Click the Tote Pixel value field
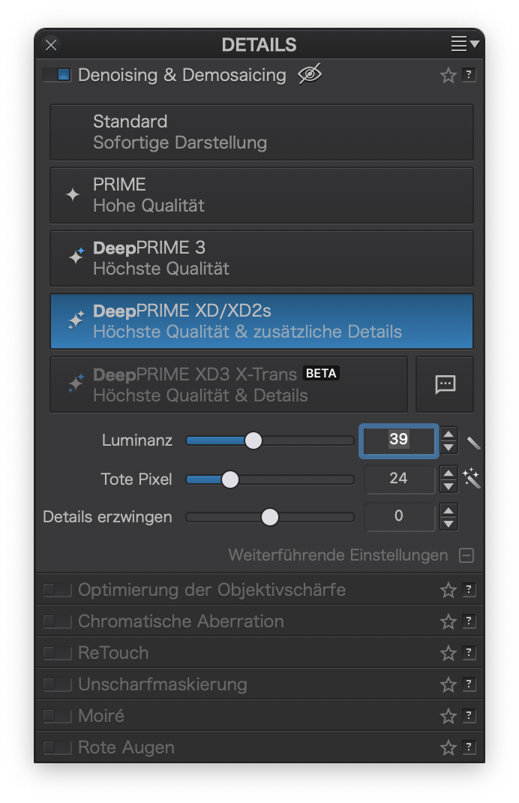Image resolution: width=519 pixels, height=803 pixels. coord(400,479)
